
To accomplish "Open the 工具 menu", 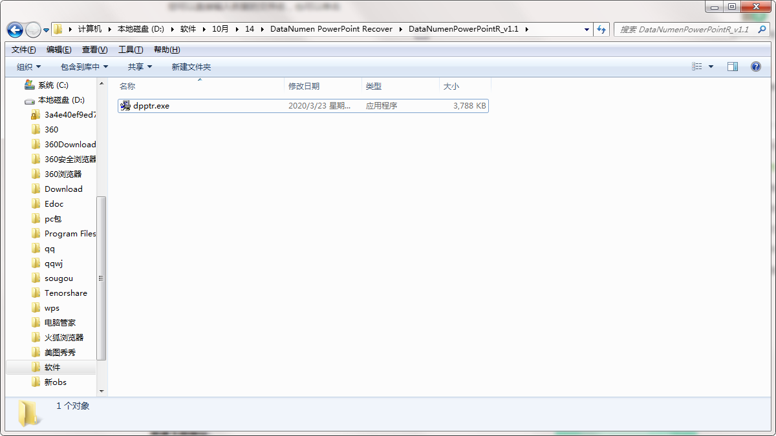I will coord(130,49).
